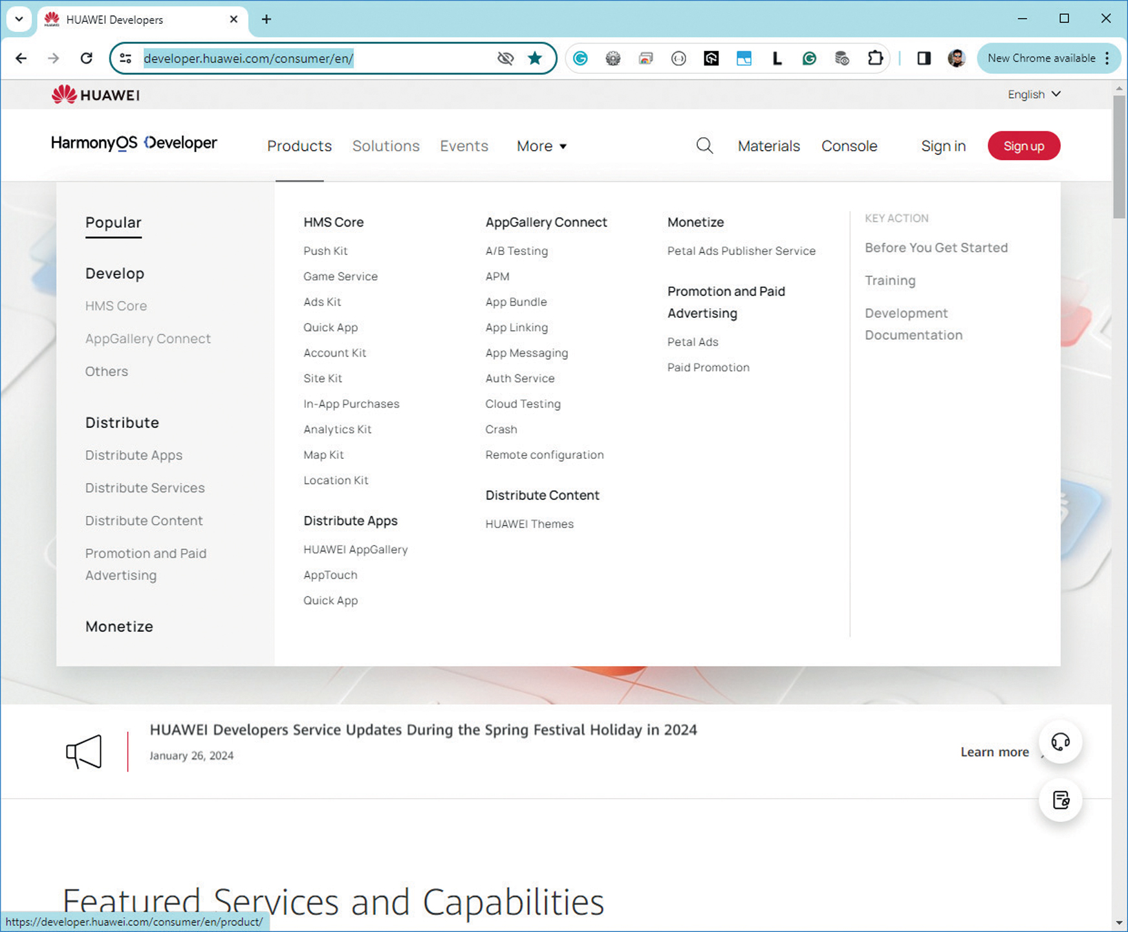Screen dimensions: 1128x932
Task: Click the Sign in link
Action: [x=943, y=146]
